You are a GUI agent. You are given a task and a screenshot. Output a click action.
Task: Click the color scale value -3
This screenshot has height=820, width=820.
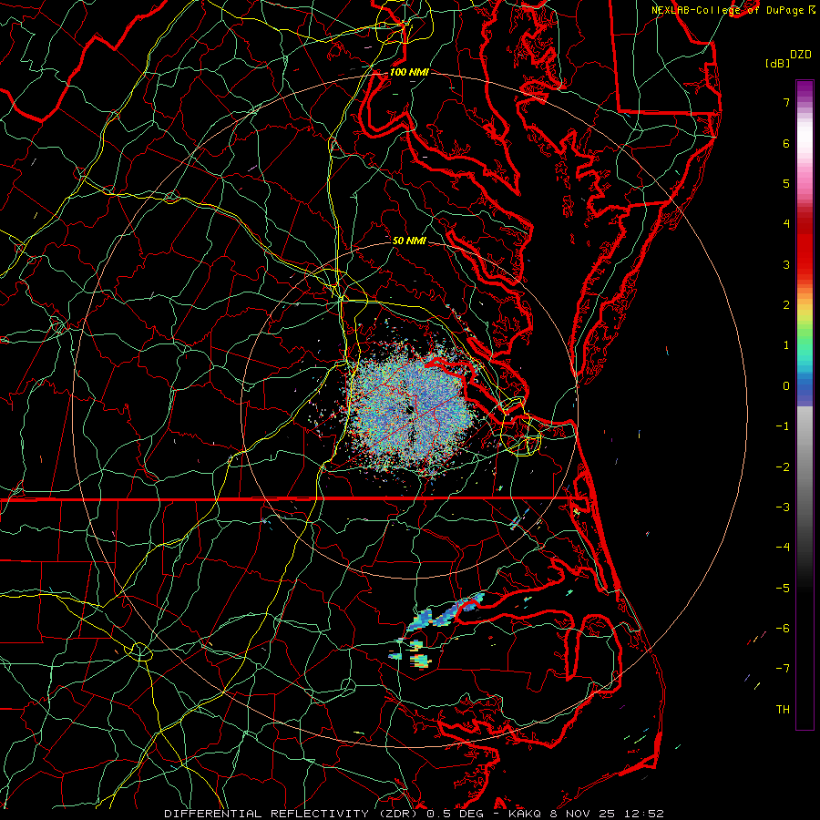783,507
